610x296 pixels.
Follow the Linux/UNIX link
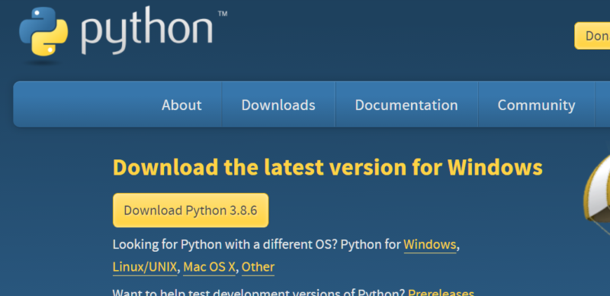click(145, 267)
